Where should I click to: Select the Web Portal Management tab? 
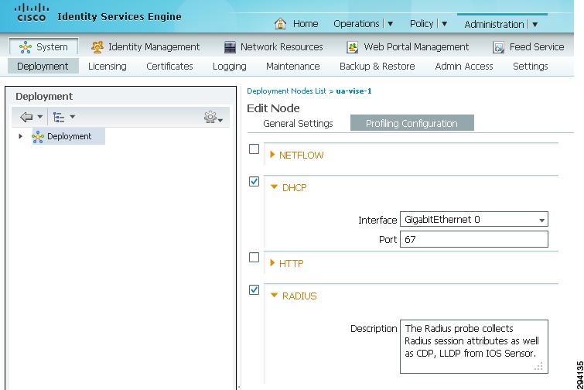point(408,47)
